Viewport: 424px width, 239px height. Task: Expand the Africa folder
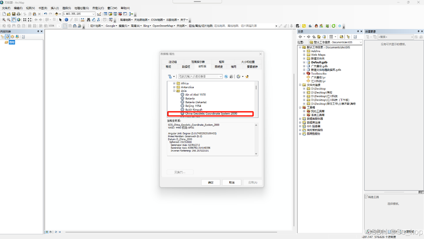[x=174, y=83]
